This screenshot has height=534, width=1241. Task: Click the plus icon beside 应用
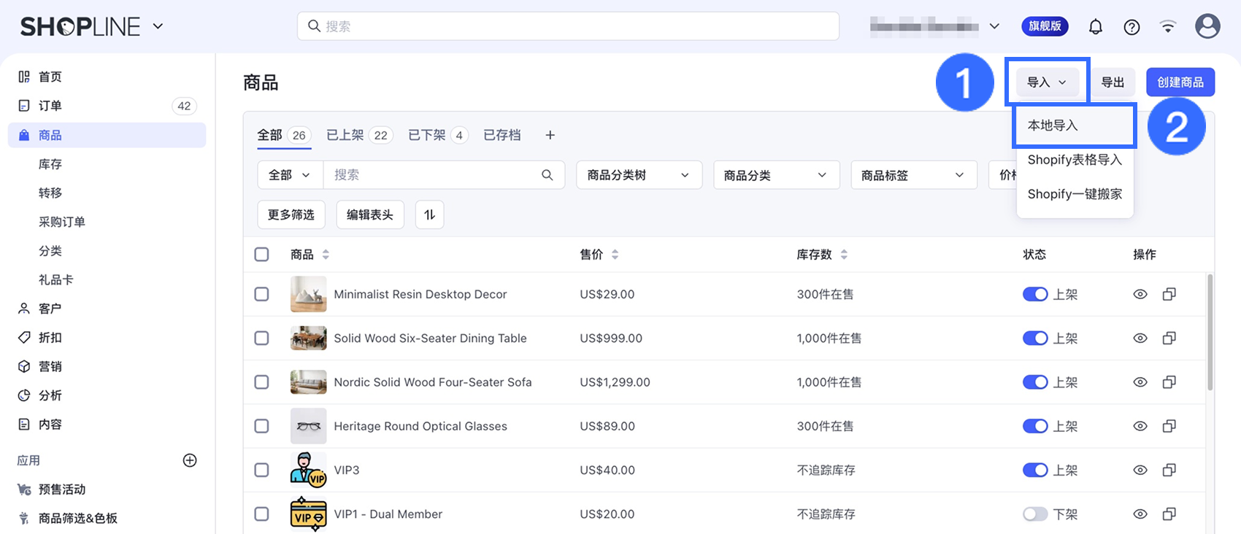(x=190, y=460)
